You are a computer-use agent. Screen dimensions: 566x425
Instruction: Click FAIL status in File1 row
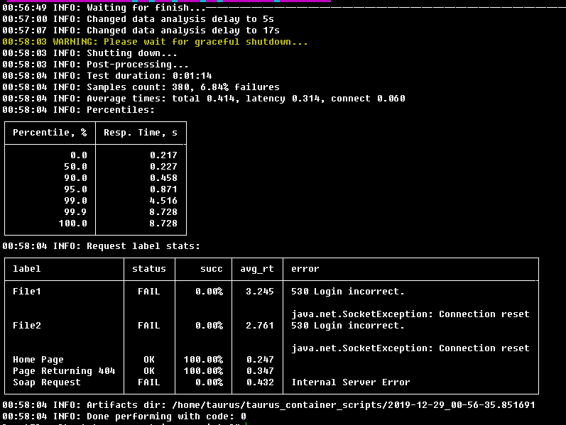click(149, 292)
